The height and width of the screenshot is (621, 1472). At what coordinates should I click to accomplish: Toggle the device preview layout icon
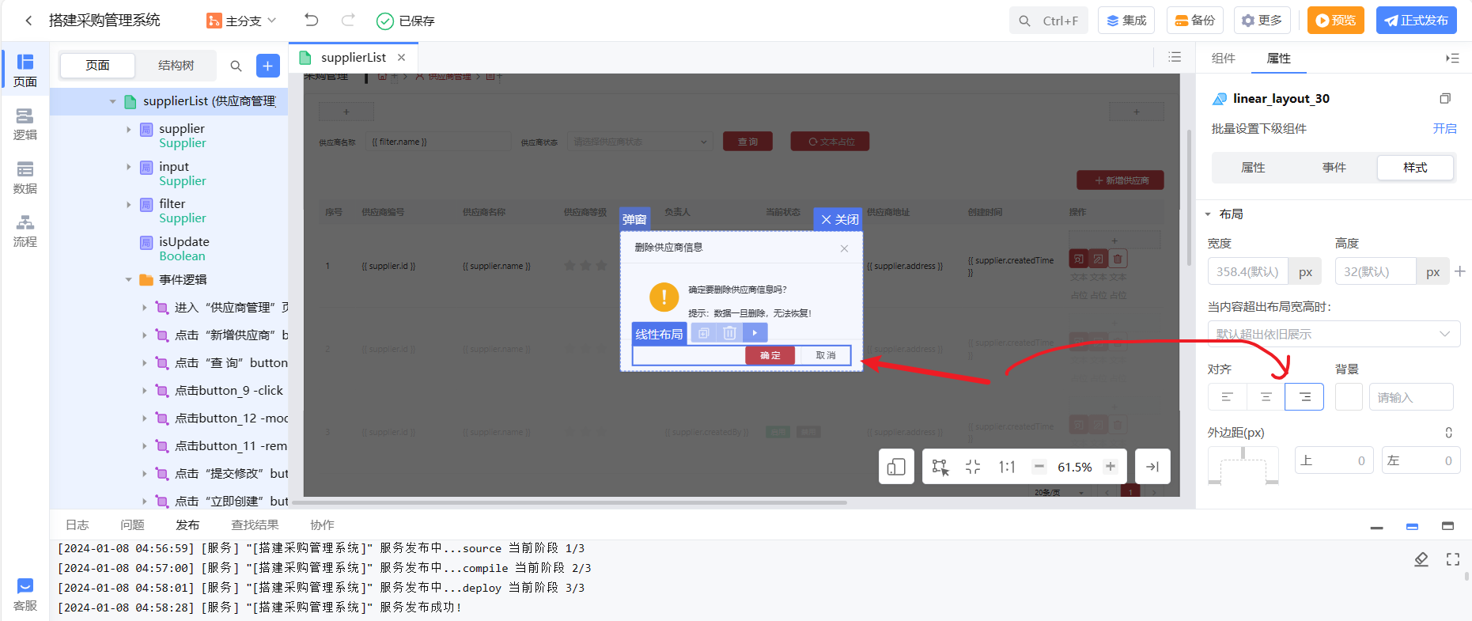(x=896, y=467)
